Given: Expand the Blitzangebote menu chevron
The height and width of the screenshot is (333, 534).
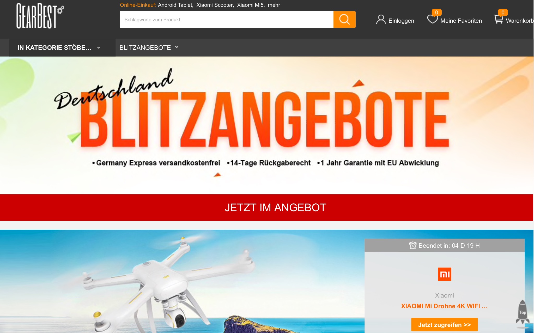Looking at the screenshot, I should coord(177,47).
